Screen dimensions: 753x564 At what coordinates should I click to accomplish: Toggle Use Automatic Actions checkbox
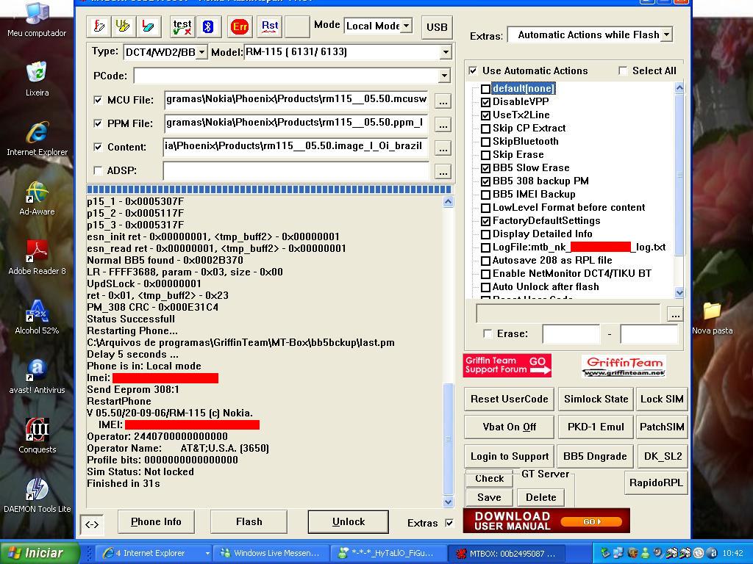(473, 70)
